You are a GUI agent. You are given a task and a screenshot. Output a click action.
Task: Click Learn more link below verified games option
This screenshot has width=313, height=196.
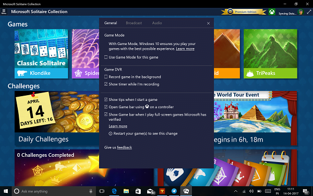[118, 126]
